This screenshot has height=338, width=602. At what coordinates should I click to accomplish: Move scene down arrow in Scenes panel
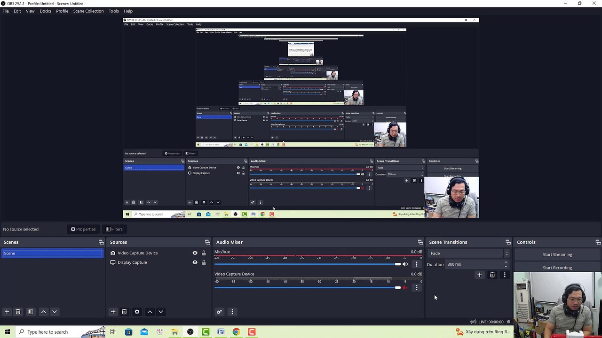[x=55, y=312]
